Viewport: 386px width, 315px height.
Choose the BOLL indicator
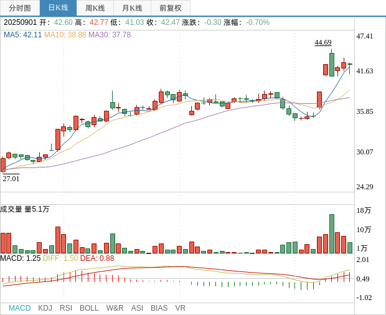click(x=89, y=308)
